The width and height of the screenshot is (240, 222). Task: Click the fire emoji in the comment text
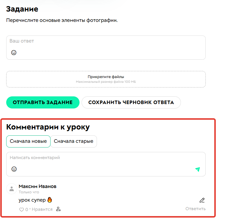click(49, 200)
